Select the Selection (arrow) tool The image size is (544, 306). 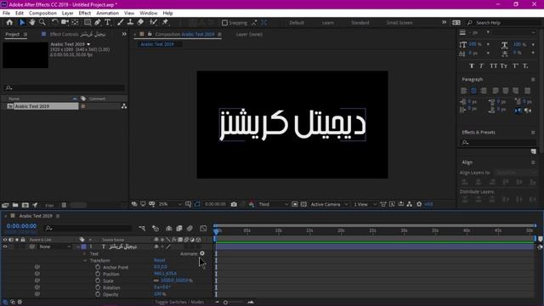(x=22, y=22)
